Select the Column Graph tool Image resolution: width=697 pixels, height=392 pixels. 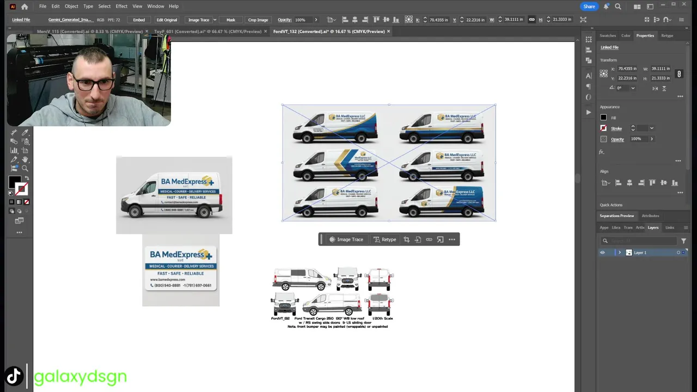(14, 150)
